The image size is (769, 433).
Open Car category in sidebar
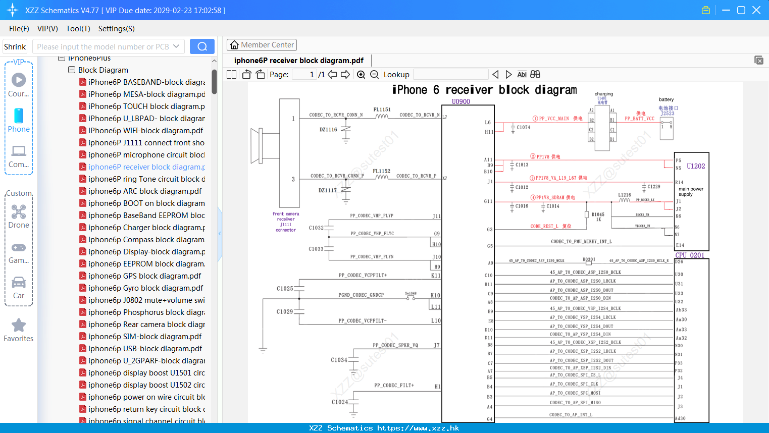coord(19,287)
